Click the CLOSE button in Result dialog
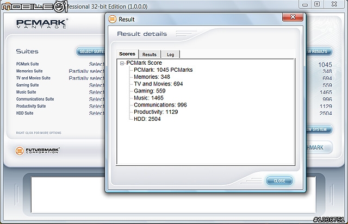This screenshot has width=348, height=224. (x=279, y=181)
